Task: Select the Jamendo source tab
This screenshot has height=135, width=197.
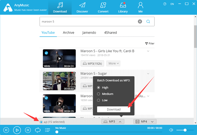Action: tap(89, 33)
